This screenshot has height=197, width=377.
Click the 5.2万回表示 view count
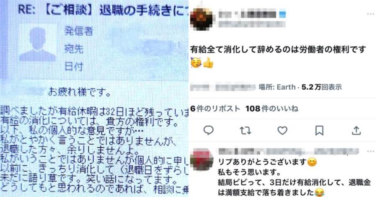click(322, 87)
